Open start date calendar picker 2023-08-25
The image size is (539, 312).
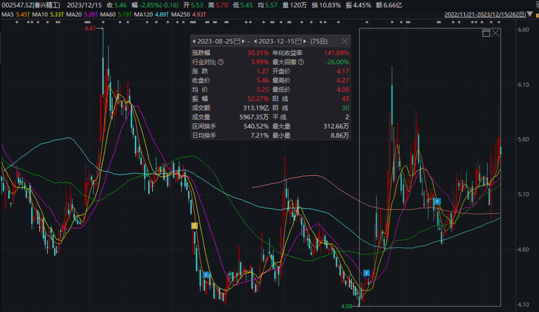pos(237,41)
